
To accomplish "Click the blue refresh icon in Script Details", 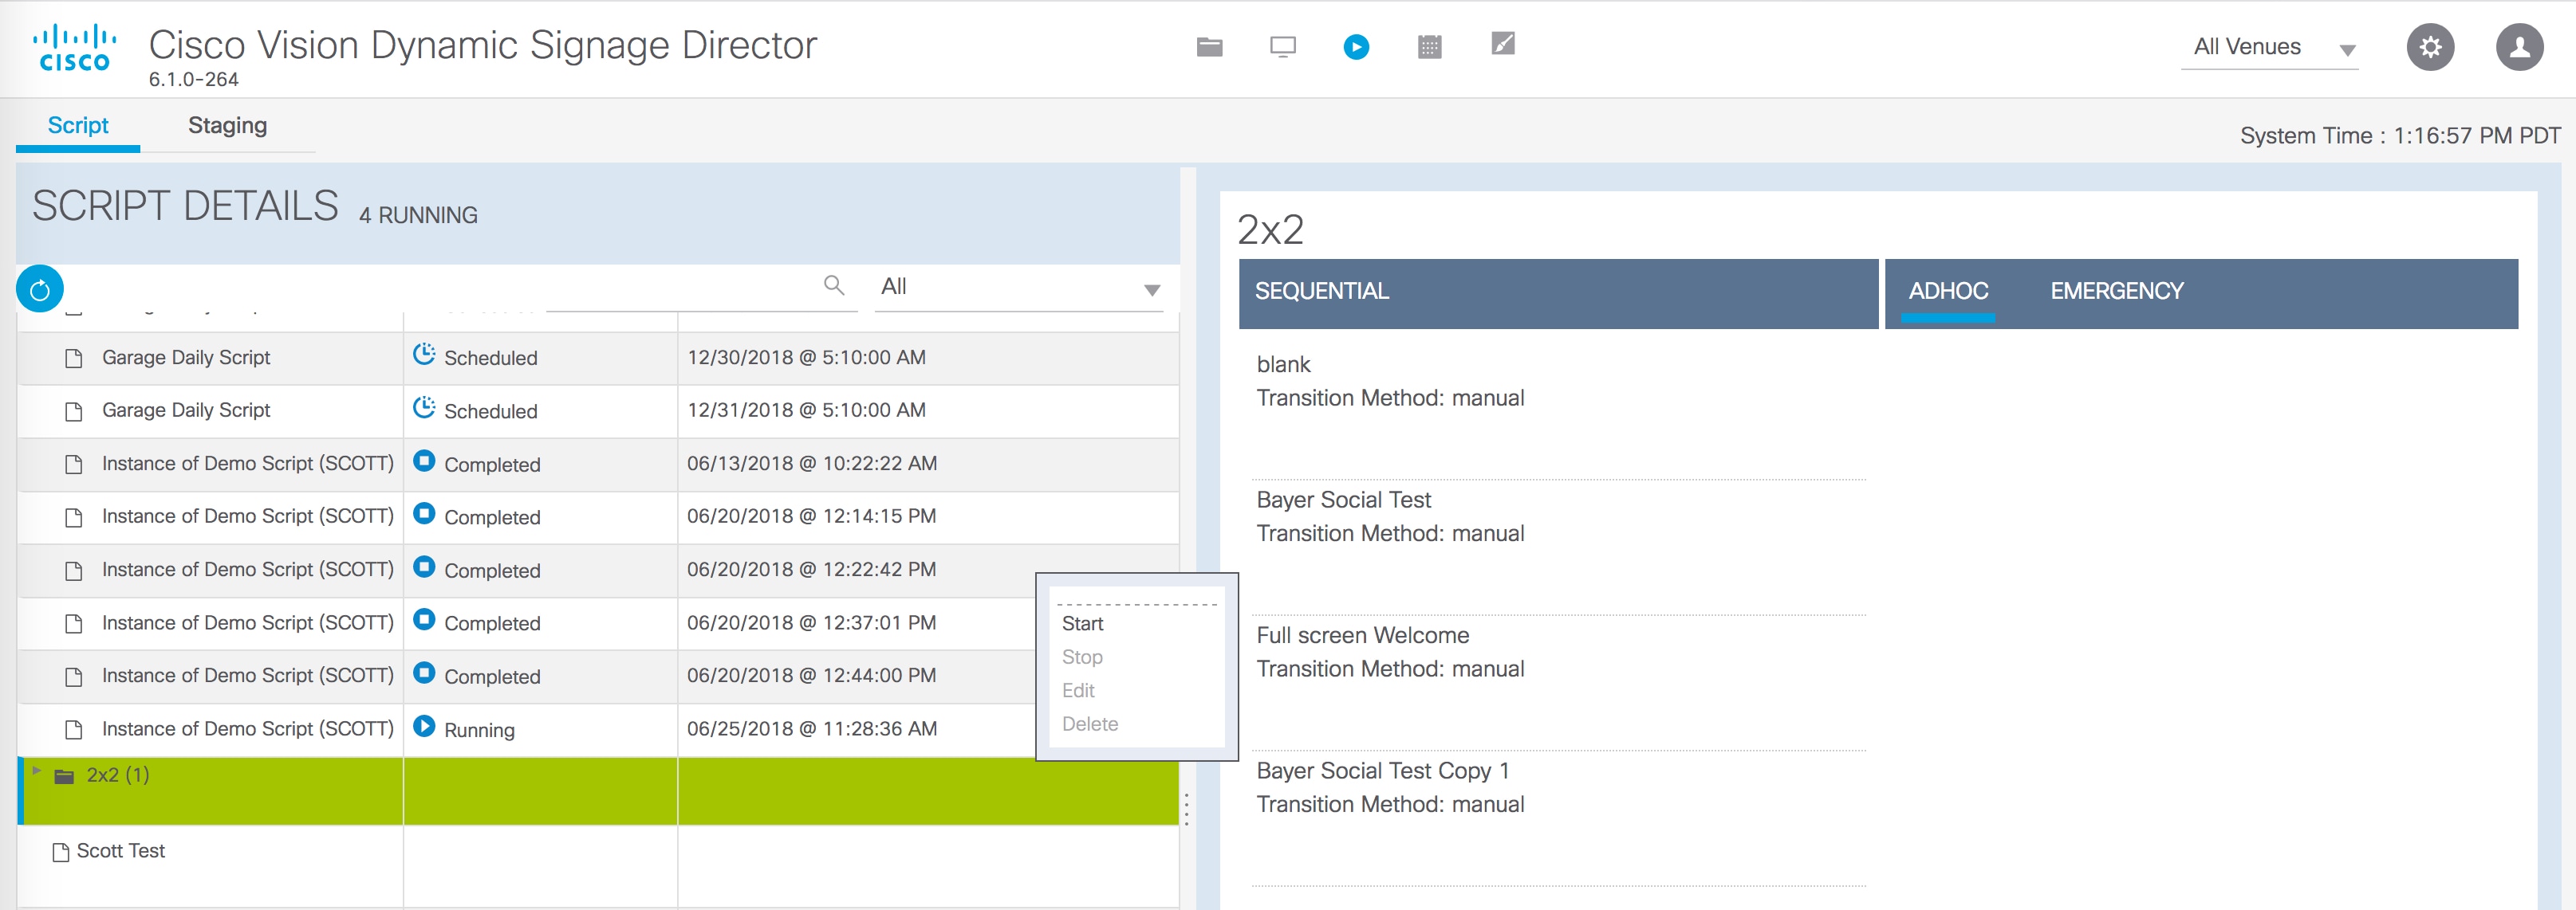I will click(x=39, y=288).
